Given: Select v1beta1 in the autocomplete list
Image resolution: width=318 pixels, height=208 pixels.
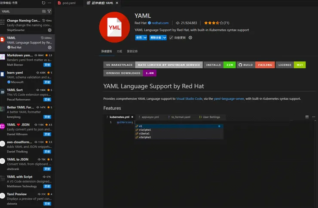Looking at the screenshot, I should tap(179, 133).
